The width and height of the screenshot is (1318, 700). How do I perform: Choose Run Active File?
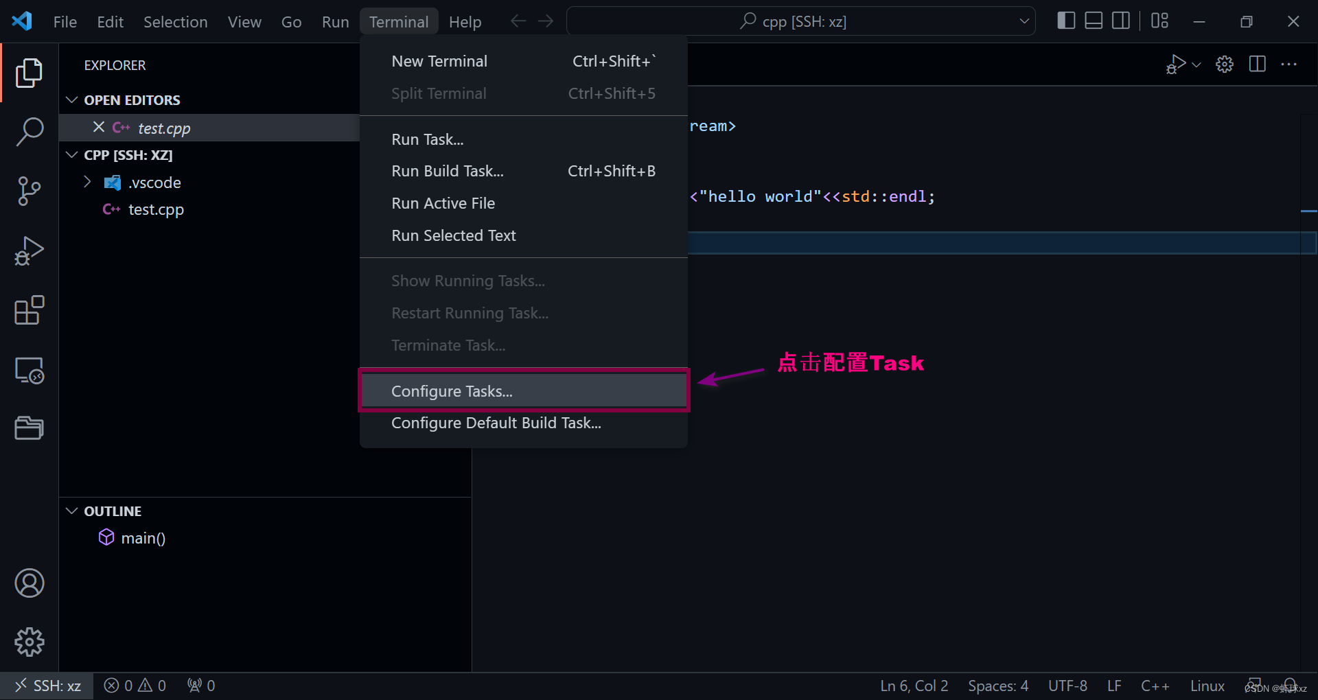tap(524, 203)
